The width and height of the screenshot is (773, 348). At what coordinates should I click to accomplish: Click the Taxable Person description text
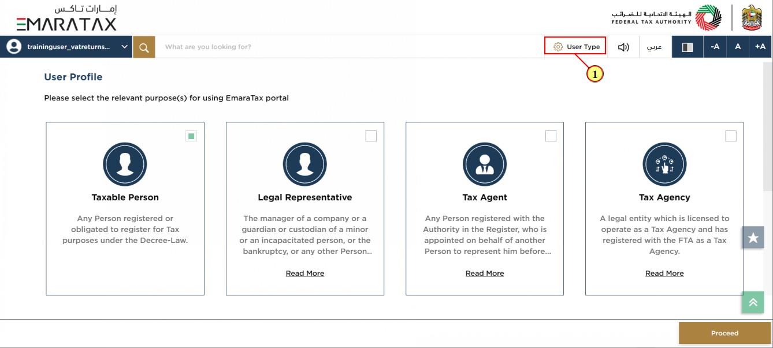(125, 230)
